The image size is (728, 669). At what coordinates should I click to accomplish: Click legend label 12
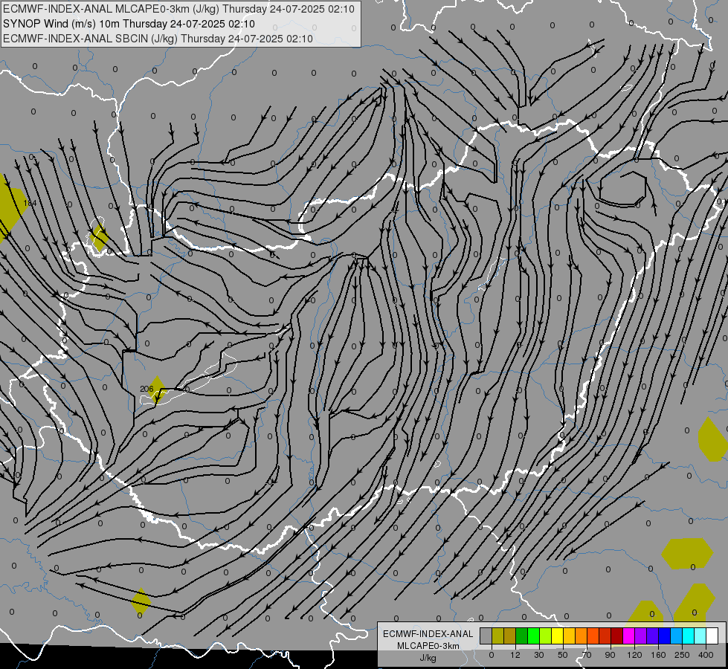pos(515,655)
